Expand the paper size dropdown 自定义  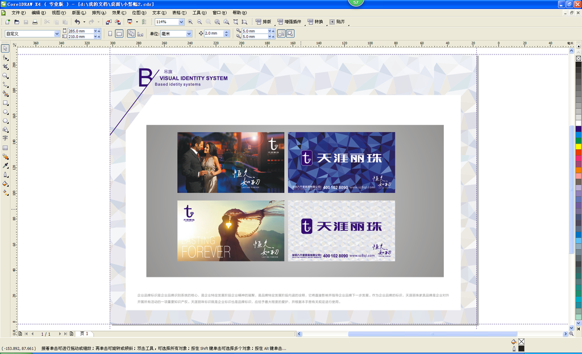tap(57, 33)
